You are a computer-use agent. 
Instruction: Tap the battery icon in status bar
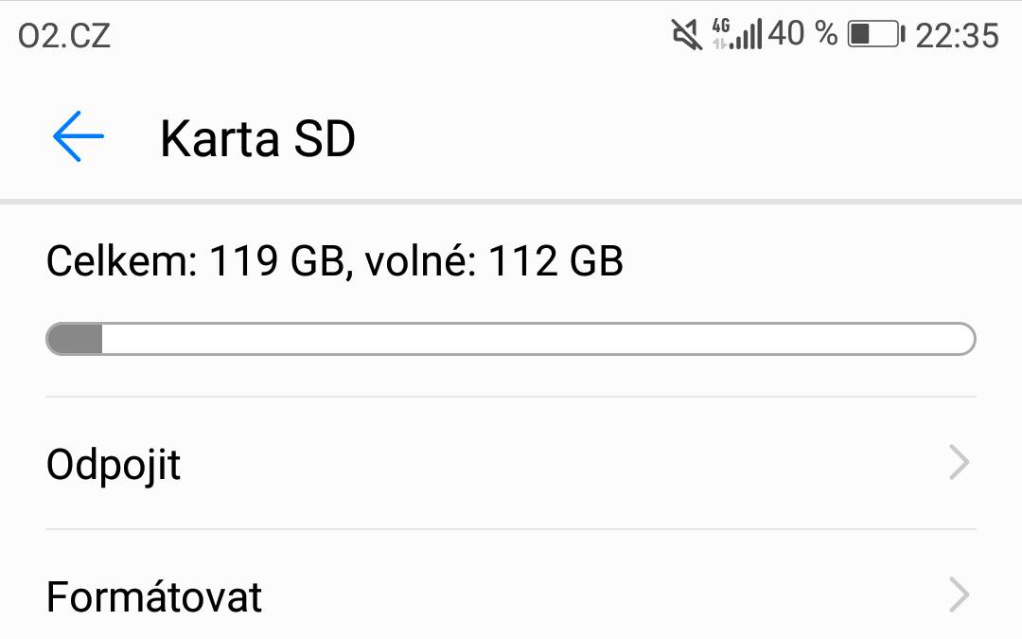(876, 34)
